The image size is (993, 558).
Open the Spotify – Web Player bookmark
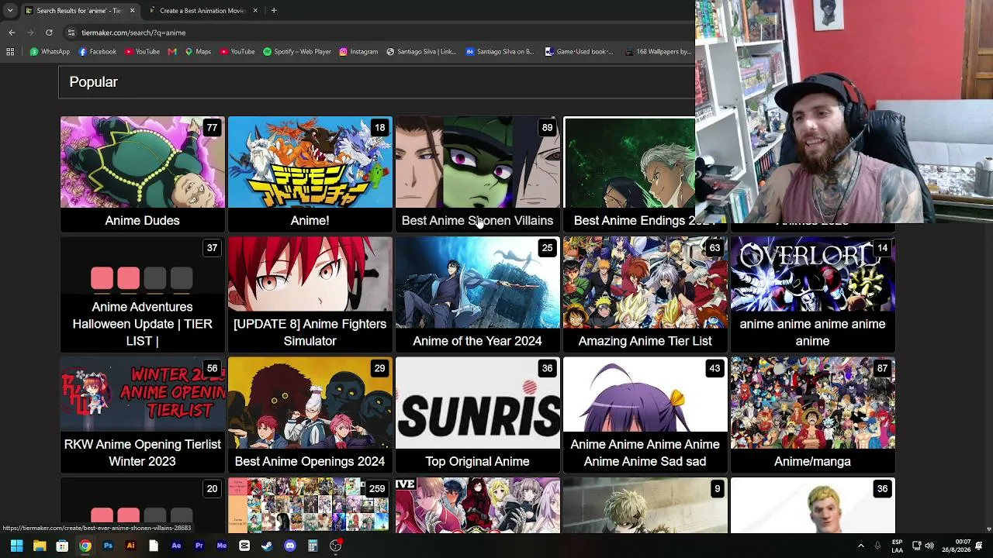click(x=297, y=52)
